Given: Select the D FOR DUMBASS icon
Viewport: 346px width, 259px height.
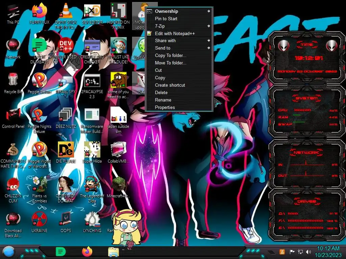Looking at the screenshot, I should (x=39, y=51).
